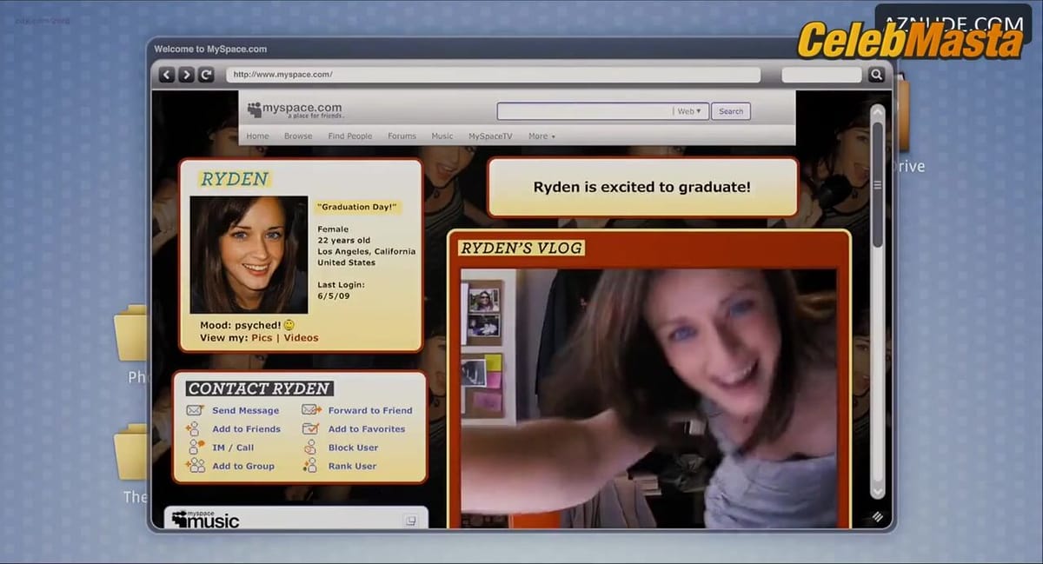1043x564 pixels.
Task: Click the RYDEN profile name heading
Action: click(234, 179)
